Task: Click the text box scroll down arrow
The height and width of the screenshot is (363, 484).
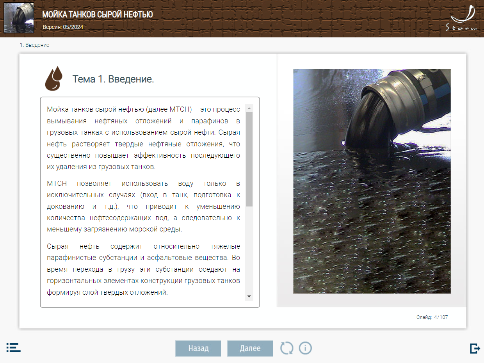Action: click(249, 297)
